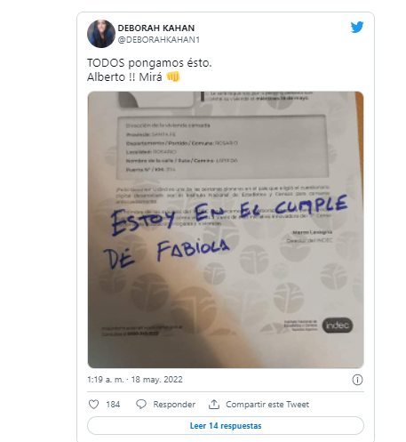Screen dimensions: 406x442
Task: Click the Responder button
Action: (174, 405)
